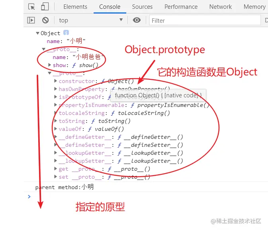268x231 pixels.
Task: Clear the console with the ban icon
Action: click(45, 20)
